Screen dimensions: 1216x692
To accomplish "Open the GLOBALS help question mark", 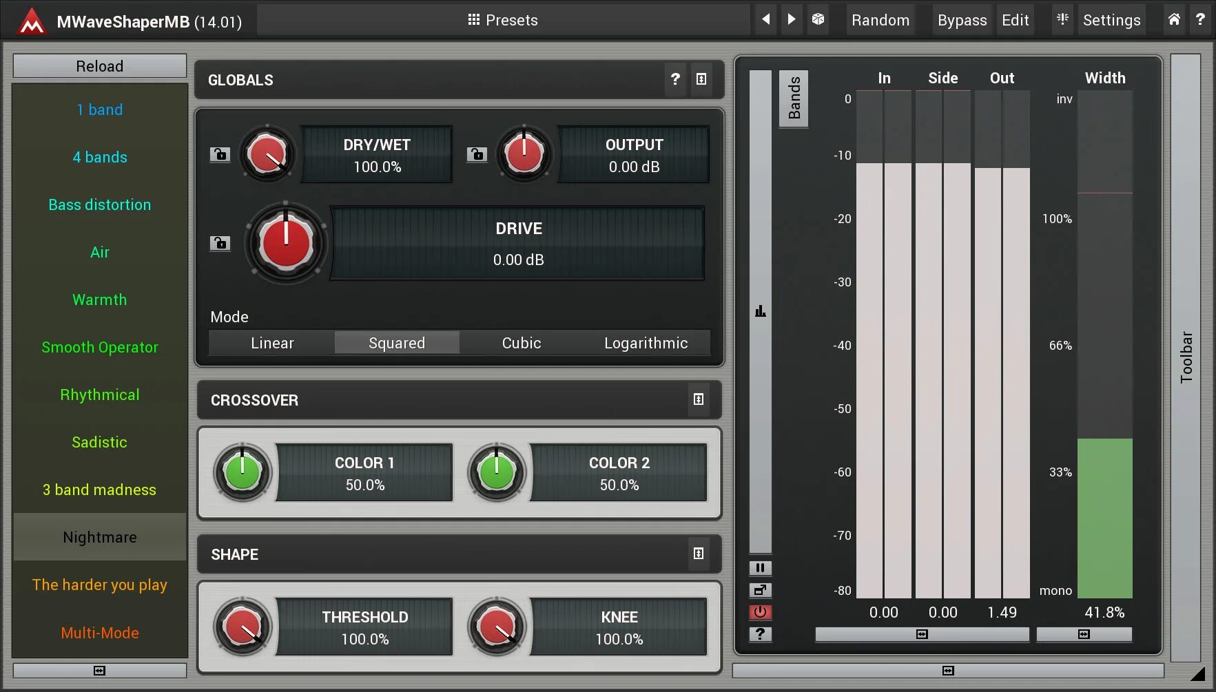I will (675, 79).
